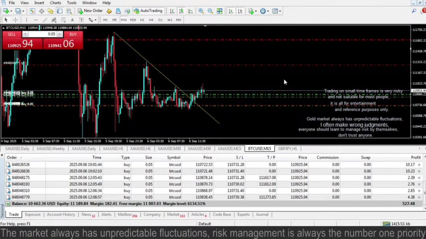This screenshot has height=239, width=426.
Task: Open the Profiles toolbar icon
Action: coord(18,11)
